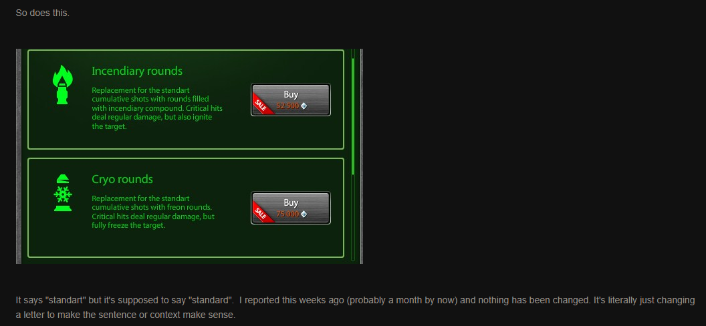Buy Incendiary rounds for 52 500

(x=291, y=100)
